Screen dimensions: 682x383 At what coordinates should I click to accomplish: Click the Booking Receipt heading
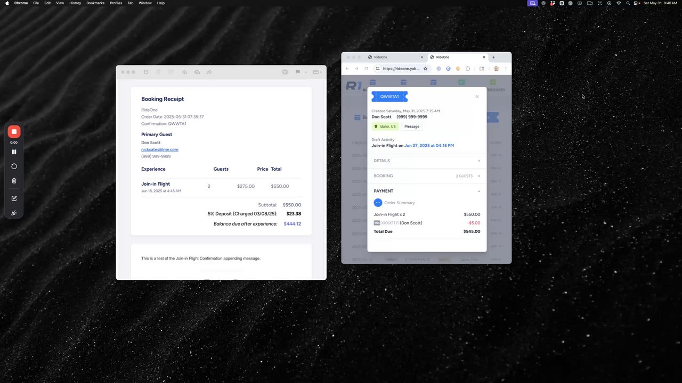(163, 99)
